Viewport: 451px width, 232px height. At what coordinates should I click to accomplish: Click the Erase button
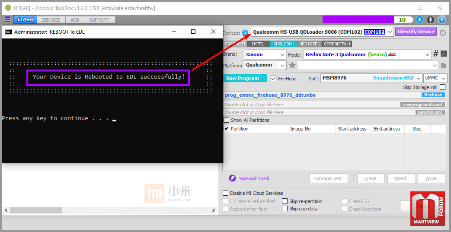point(371,178)
